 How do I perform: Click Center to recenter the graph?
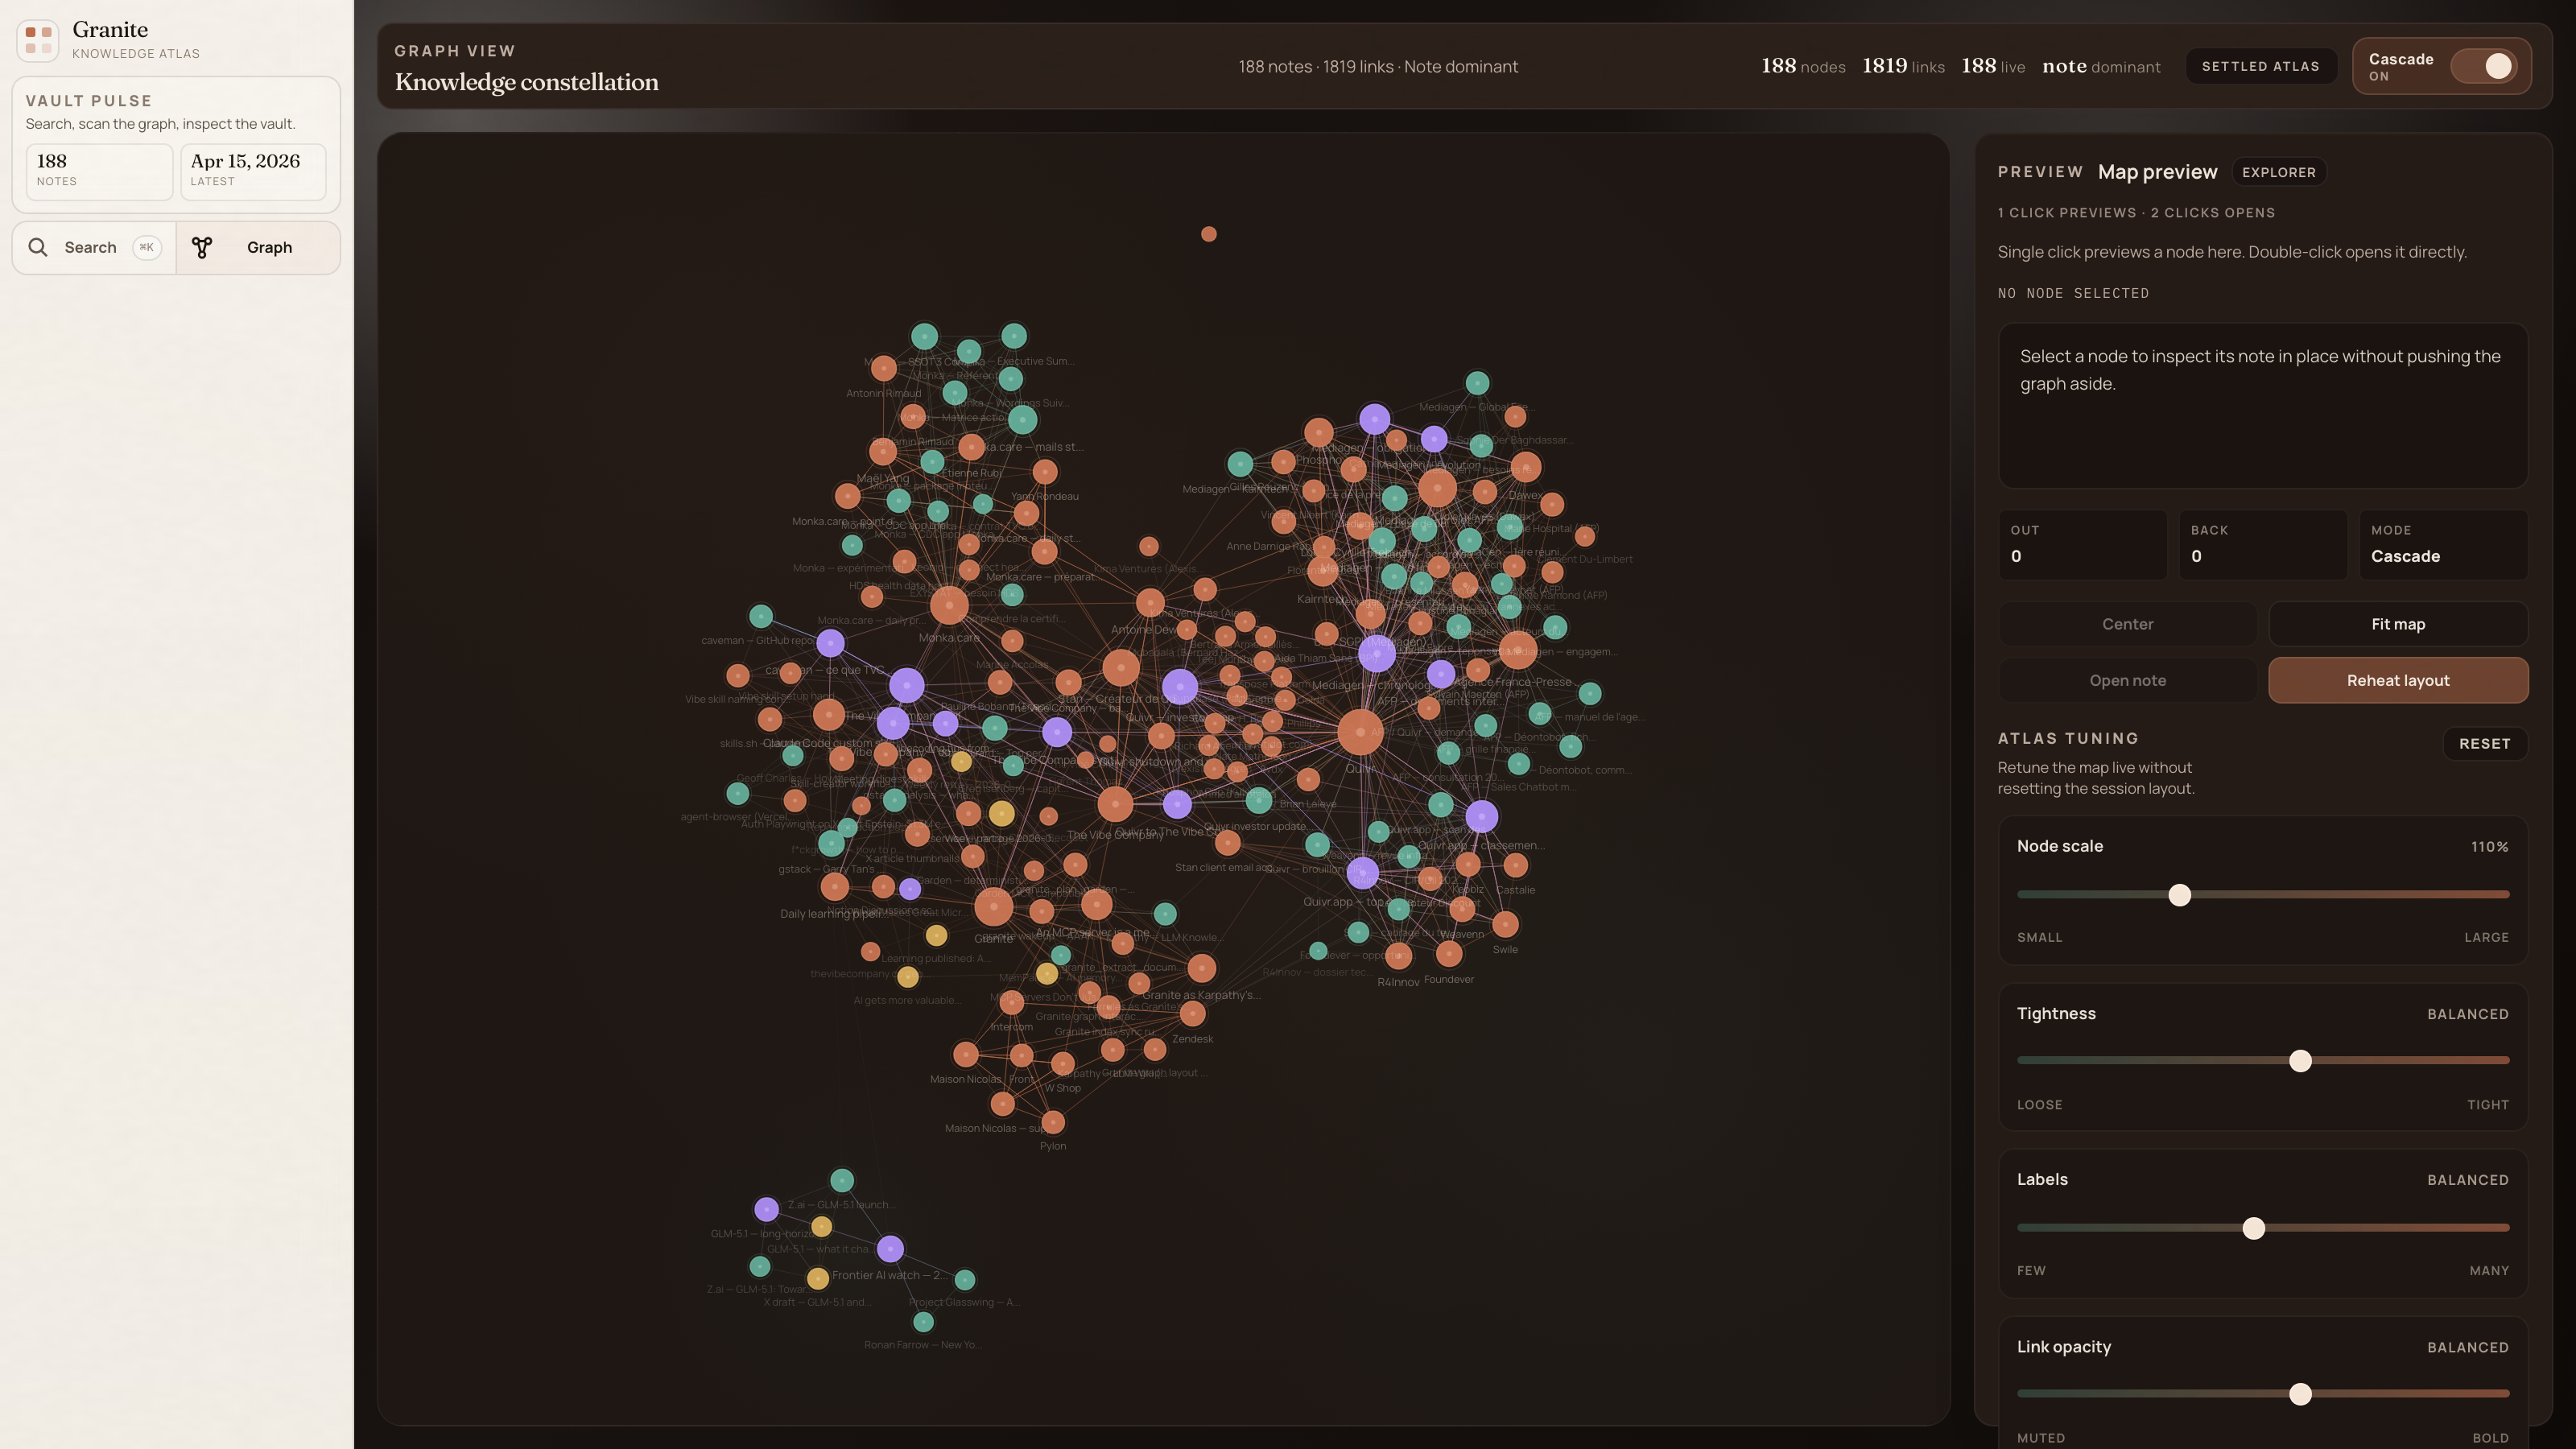2128,623
